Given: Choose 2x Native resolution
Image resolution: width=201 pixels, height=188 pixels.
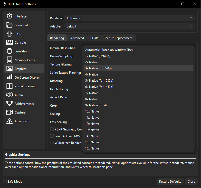Looking at the screenshot, I should [x=138, y=62].
